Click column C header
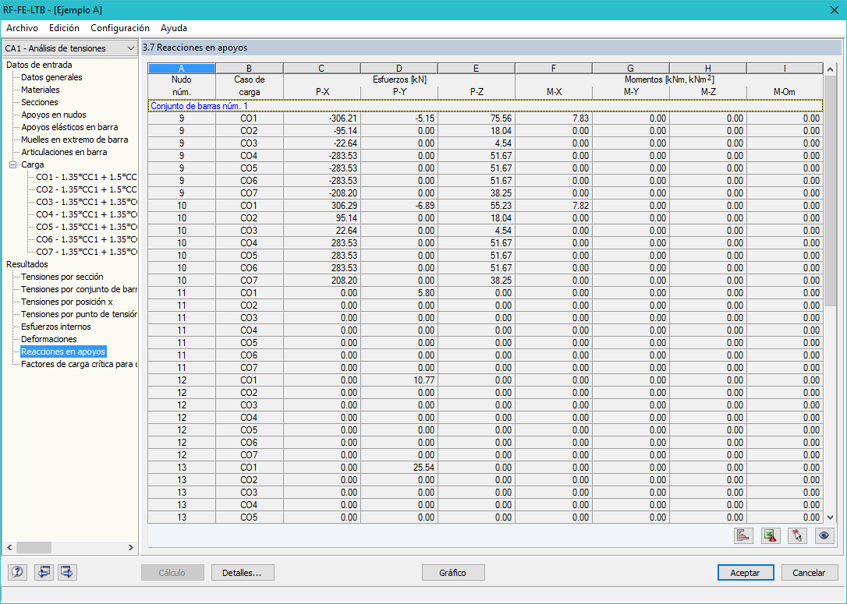This screenshot has width=847, height=604. (x=321, y=69)
